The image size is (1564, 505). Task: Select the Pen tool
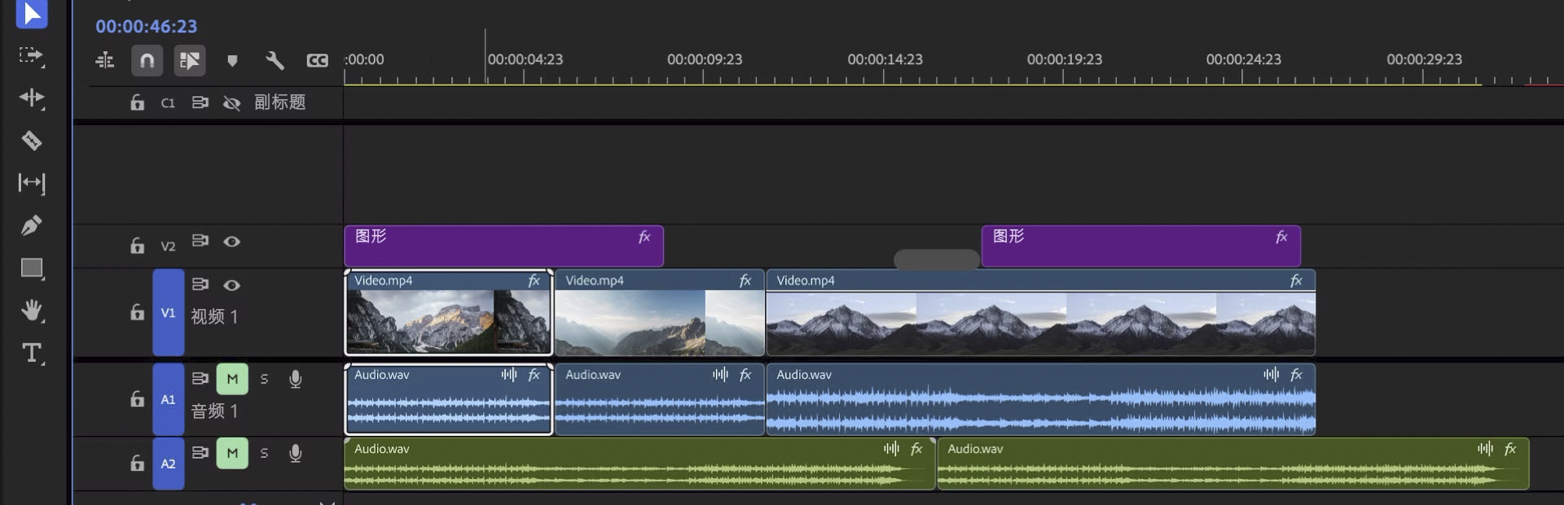31,225
